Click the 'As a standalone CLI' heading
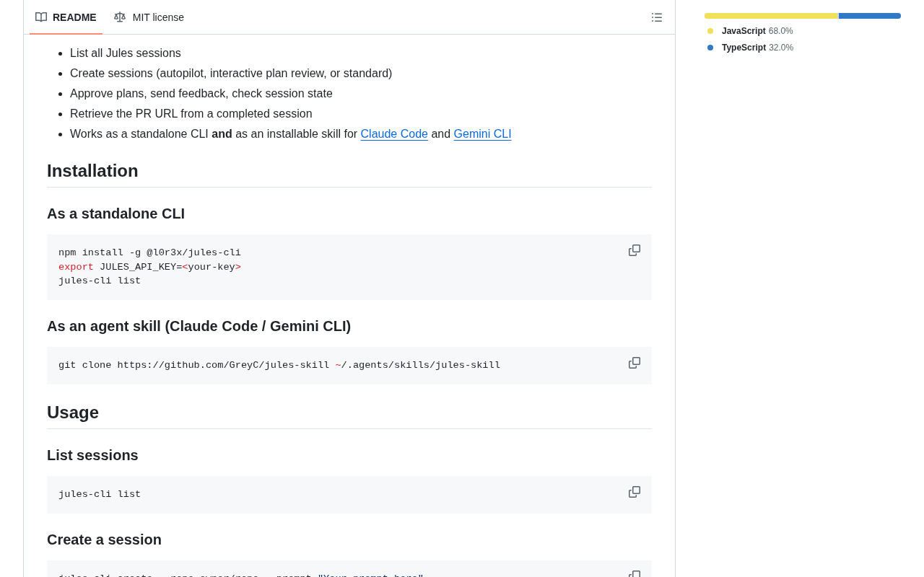 (x=115, y=213)
